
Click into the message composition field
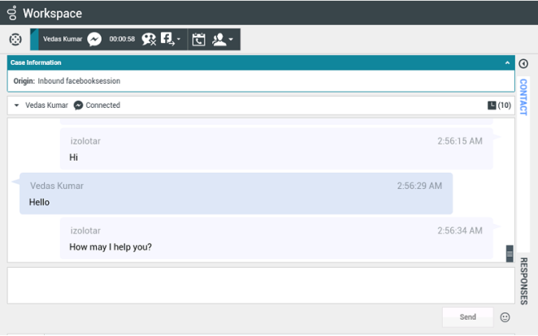(260, 285)
